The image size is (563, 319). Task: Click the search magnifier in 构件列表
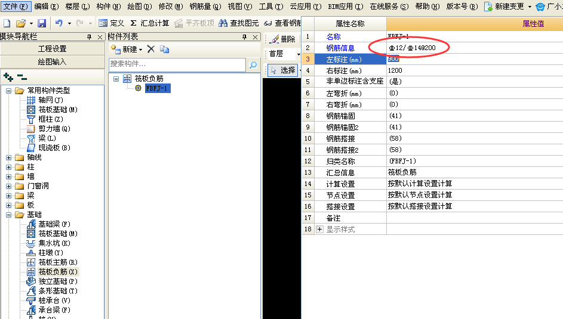[x=253, y=65]
